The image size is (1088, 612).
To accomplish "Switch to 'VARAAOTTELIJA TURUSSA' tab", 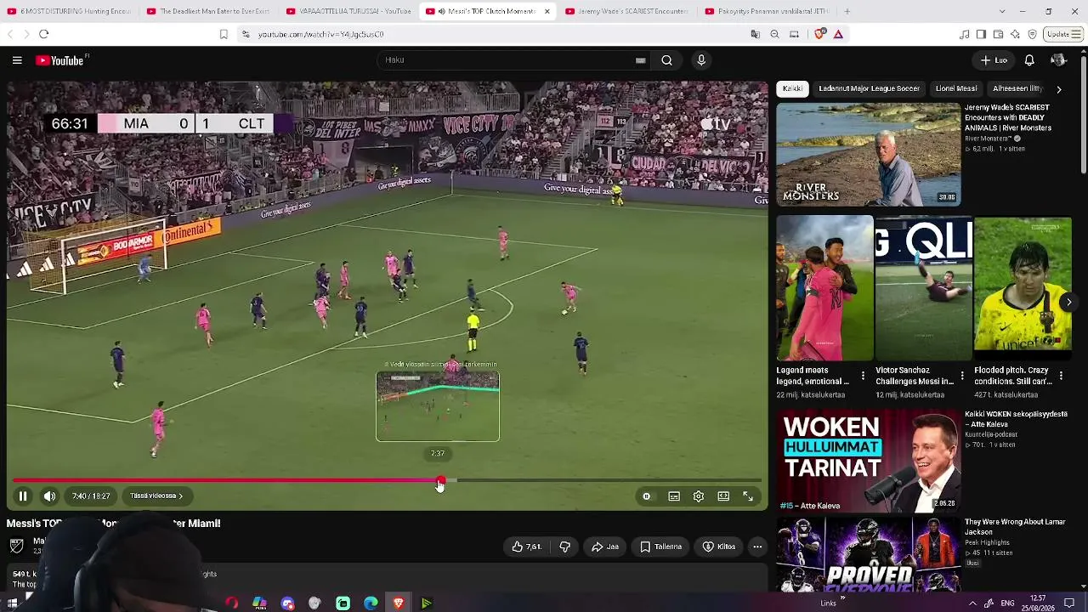I will tap(348, 12).
